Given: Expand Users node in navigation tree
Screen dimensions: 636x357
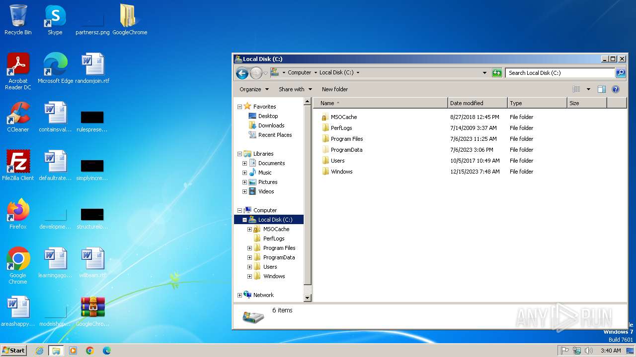Looking at the screenshot, I should coord(249,267).
